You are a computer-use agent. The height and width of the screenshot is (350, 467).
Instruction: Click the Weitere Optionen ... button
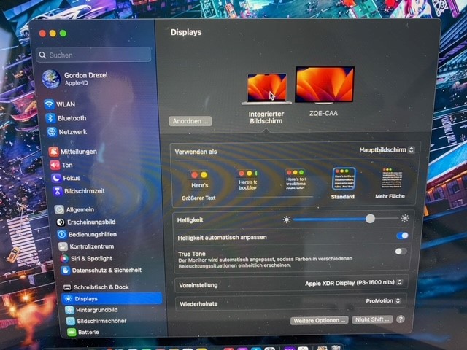pyautogui.click(x=320, y=321)
